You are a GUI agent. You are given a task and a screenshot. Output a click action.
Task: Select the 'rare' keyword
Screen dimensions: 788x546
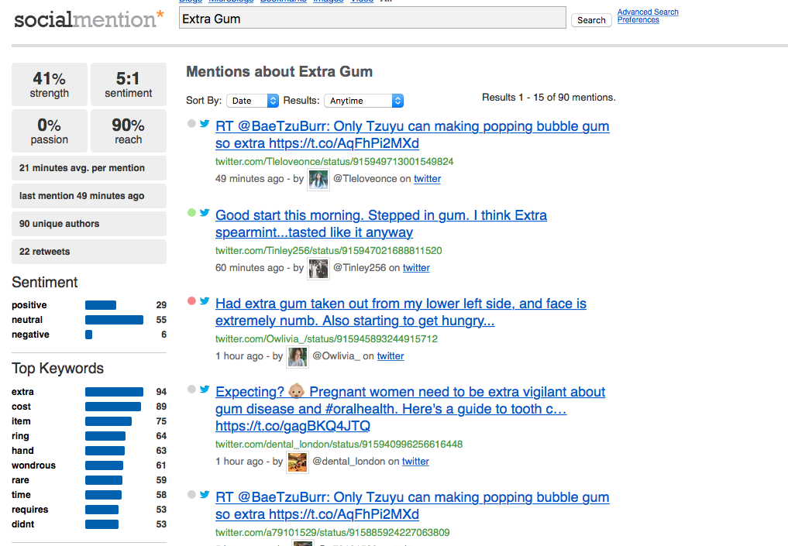20,479
